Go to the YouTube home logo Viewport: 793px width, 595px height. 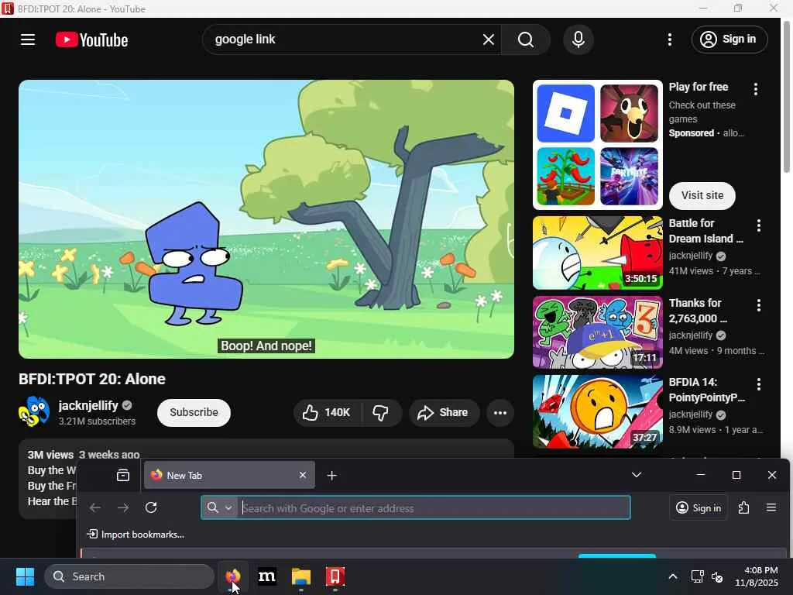(x=91, y=40)
